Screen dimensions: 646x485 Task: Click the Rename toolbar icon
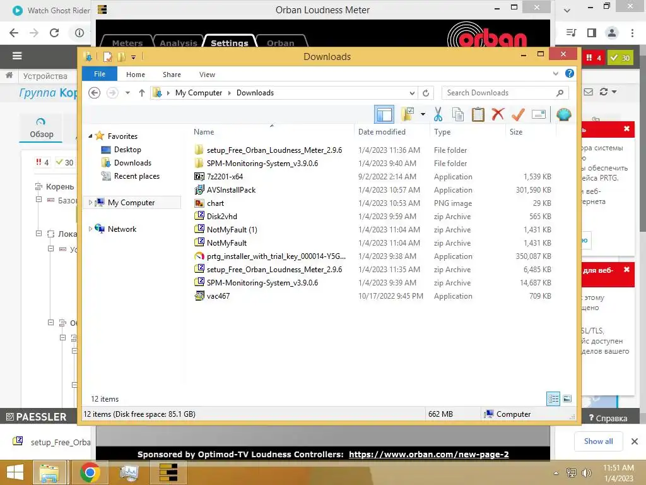pos(539,114)
